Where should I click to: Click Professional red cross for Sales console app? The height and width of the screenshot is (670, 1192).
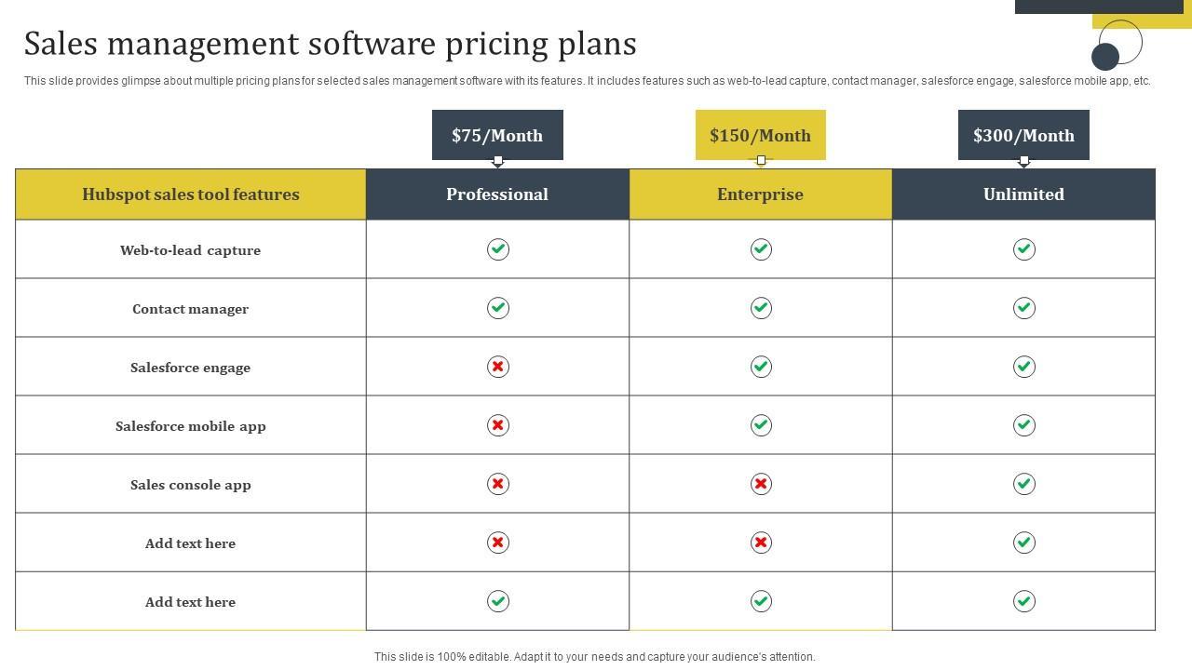[498, 484]
